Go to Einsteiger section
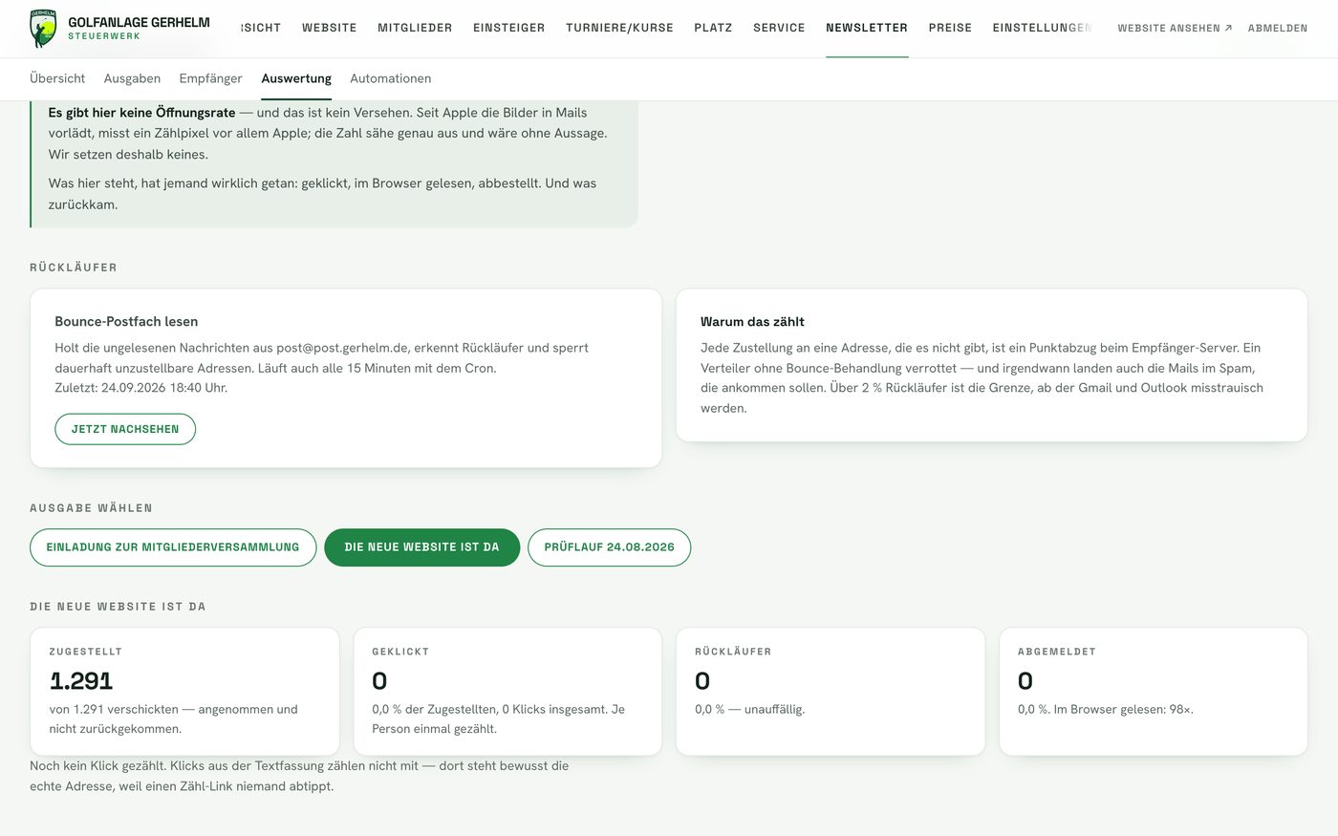The height and width of the screenshot is (836, 1338). click(x=509, y=28)
